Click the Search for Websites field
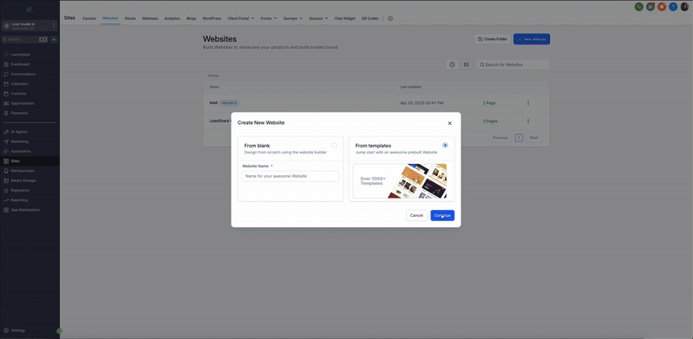 (x=513, y=64)
